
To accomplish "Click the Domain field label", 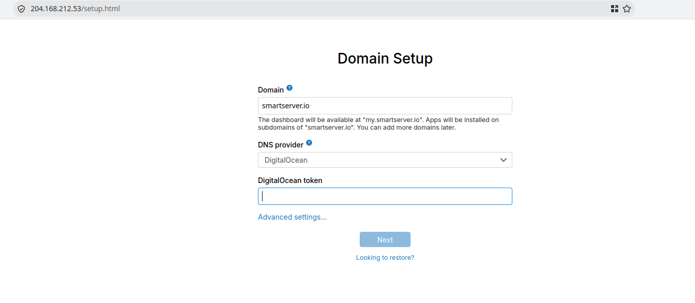I will tap(271, 90).
